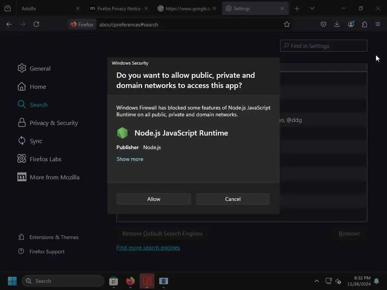The width and height of the screenshot is (387, 290).
Task: Allow Node.js through the firewall
Action: pos(154,199)
